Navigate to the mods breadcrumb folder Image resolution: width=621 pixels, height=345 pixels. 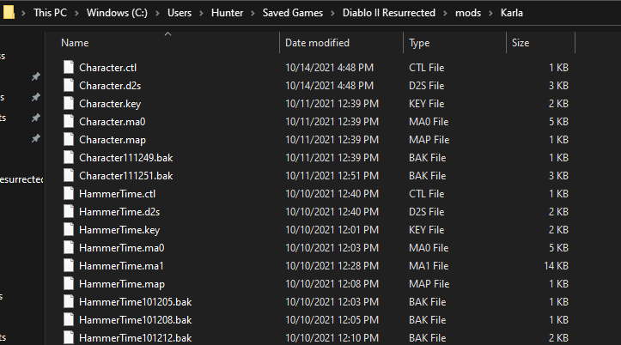[x=468, y=13]
